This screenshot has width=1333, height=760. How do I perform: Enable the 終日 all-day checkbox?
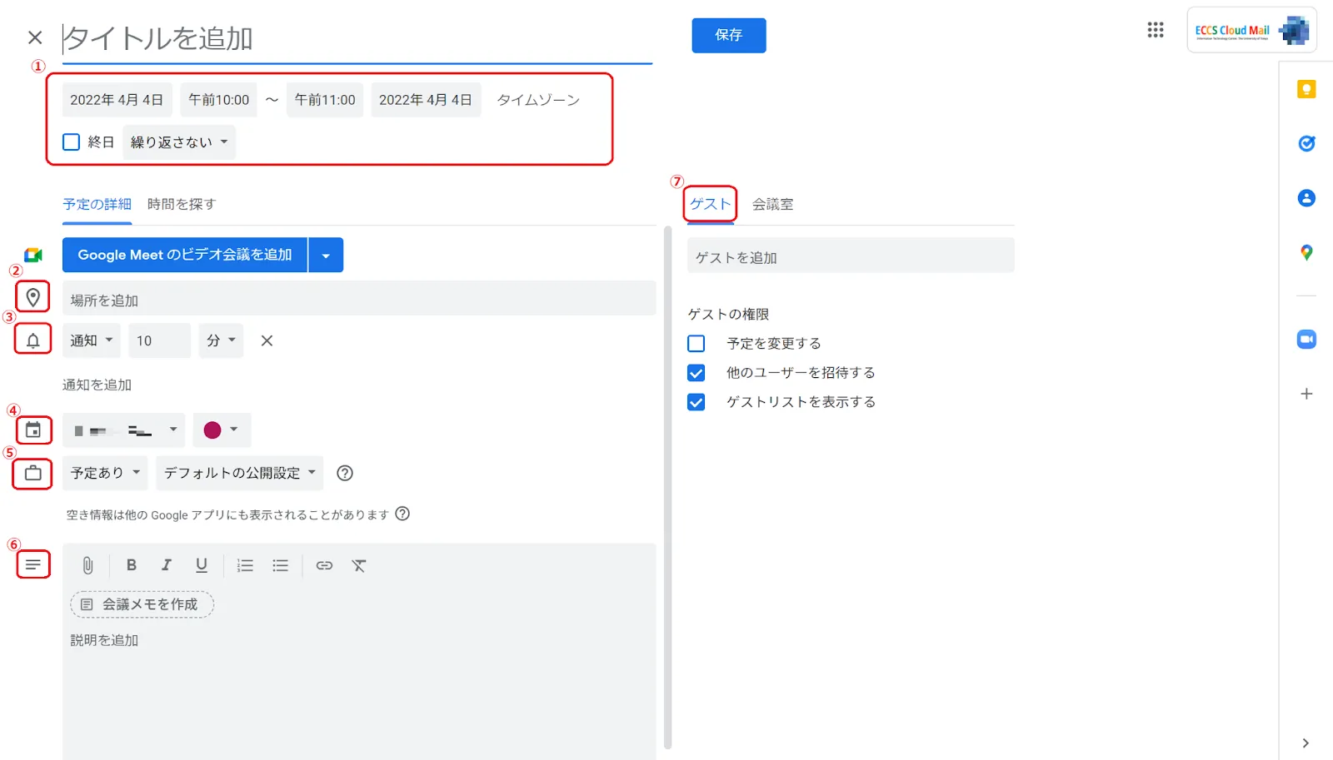click(x=71, y=142)
